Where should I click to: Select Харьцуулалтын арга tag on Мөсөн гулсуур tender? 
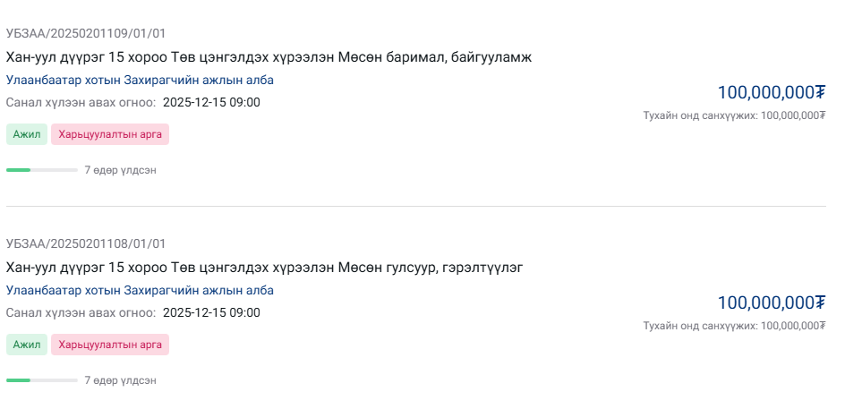[110, 345]
